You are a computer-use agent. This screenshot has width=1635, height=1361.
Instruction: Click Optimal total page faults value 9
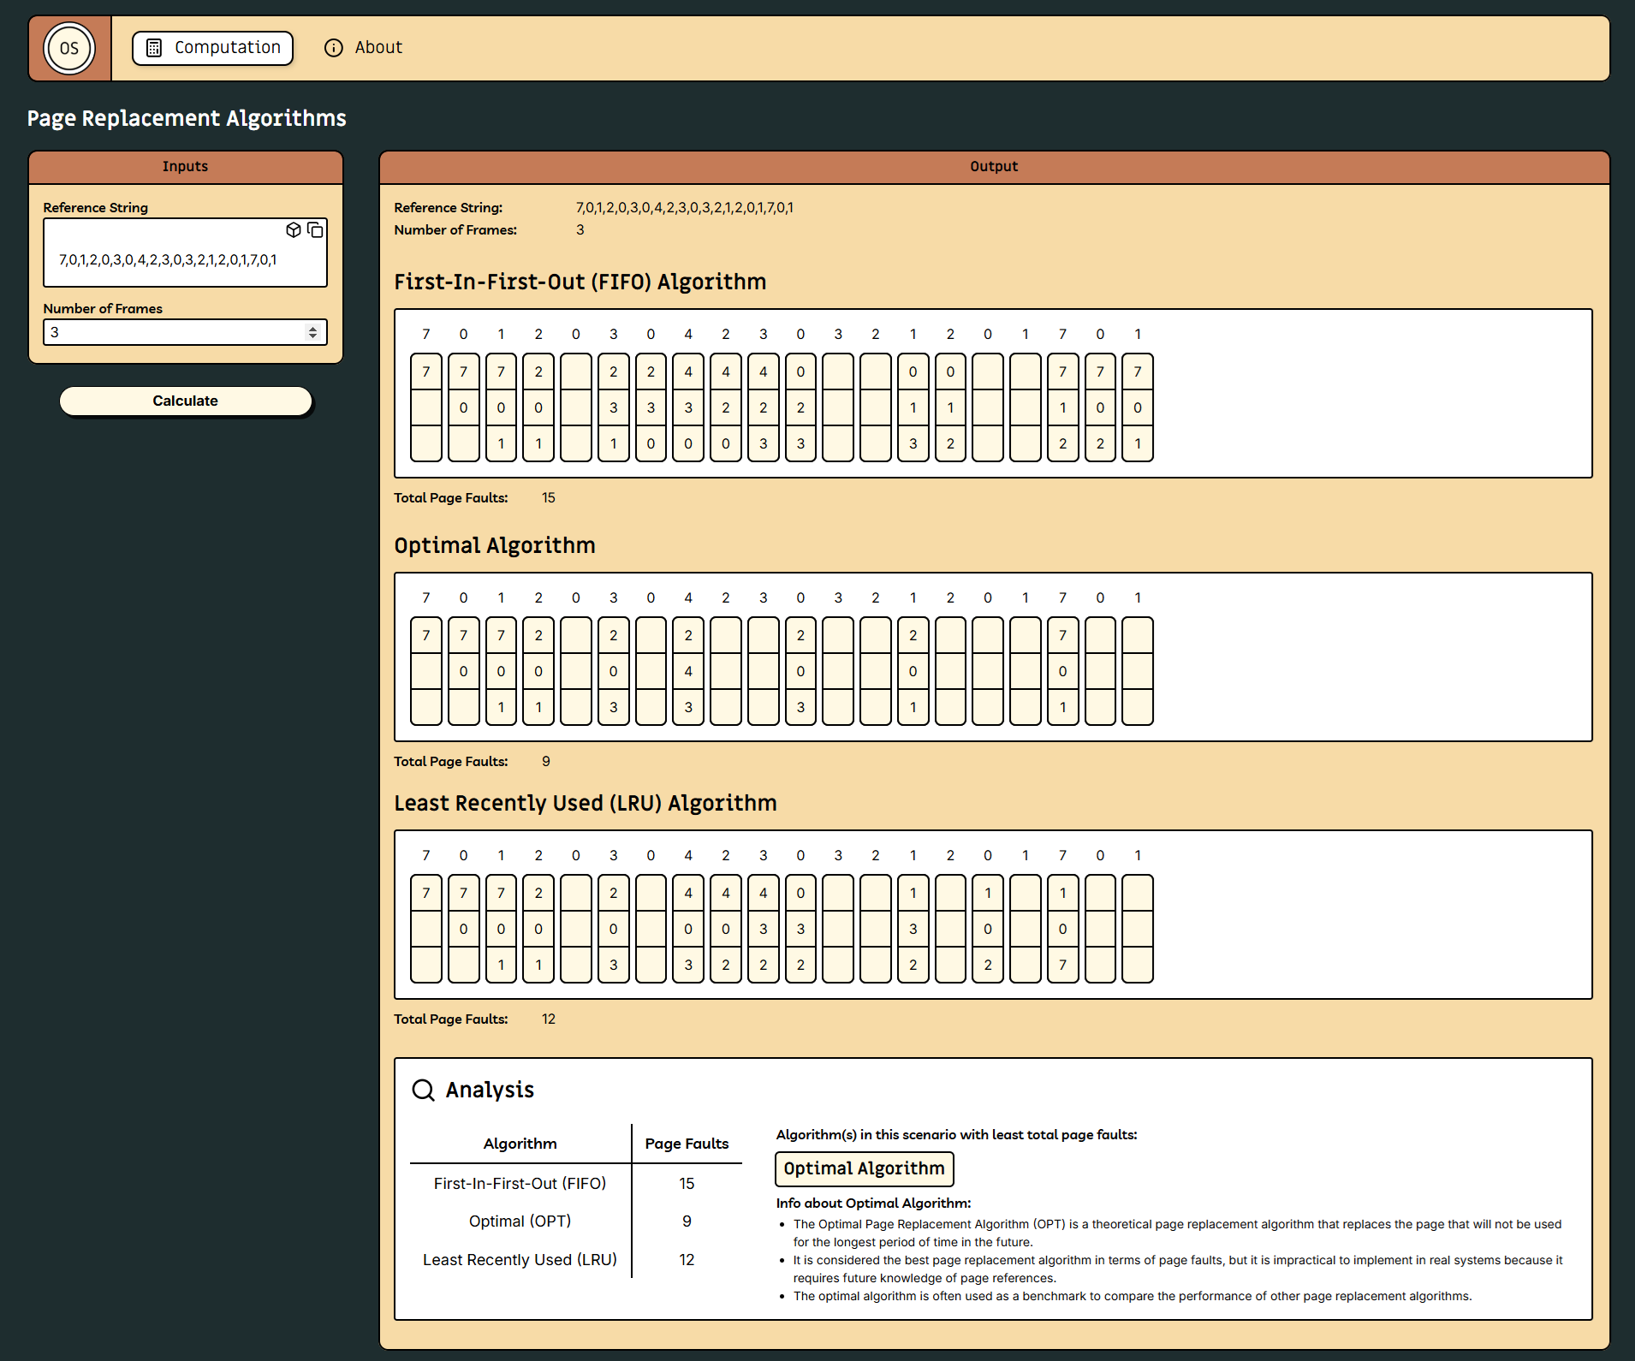pyautogui.click(x=546, y=761)
